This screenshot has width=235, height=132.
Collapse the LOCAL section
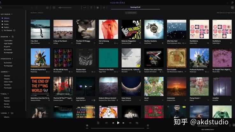9,113
